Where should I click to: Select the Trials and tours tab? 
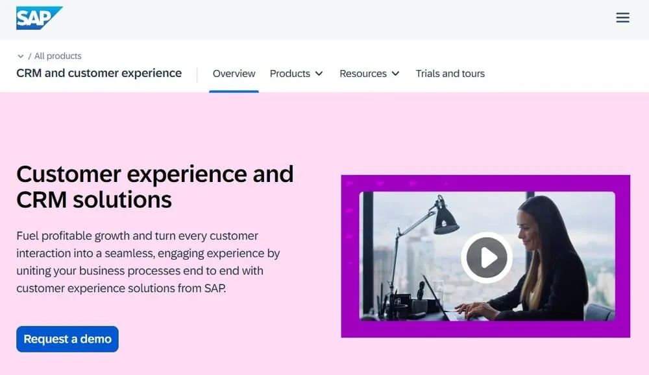click(x=450, y=74)
